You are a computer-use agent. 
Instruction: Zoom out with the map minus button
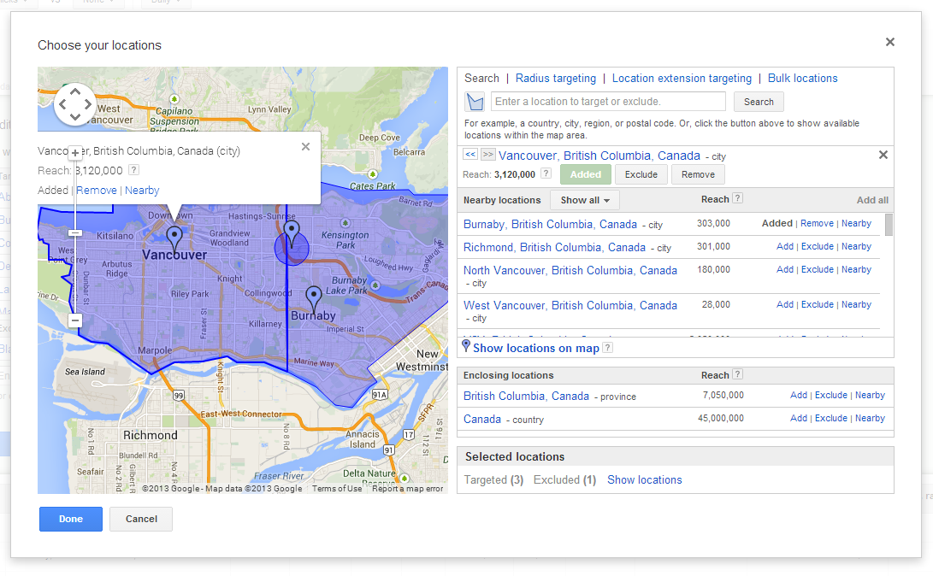point(75,320)
